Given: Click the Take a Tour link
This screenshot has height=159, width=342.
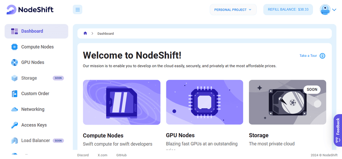Looking at the screenshot, I should click(x=308, y=56).
